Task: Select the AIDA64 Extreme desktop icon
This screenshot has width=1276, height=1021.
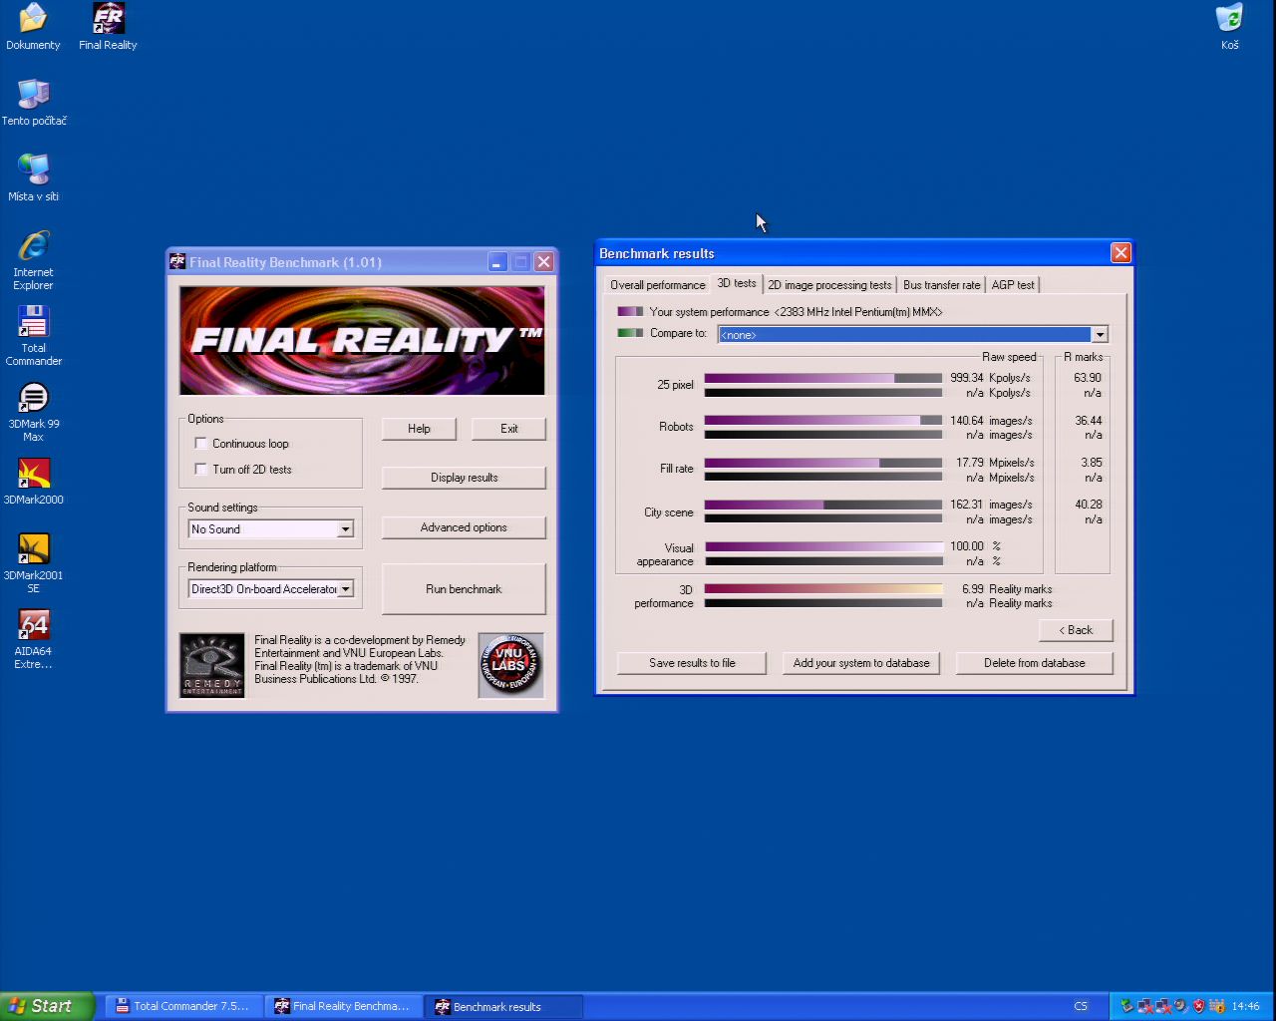Action: pos(34,639)
